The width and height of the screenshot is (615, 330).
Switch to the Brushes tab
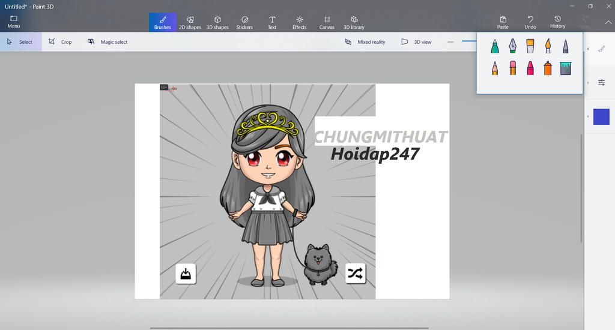click(162, 23)
